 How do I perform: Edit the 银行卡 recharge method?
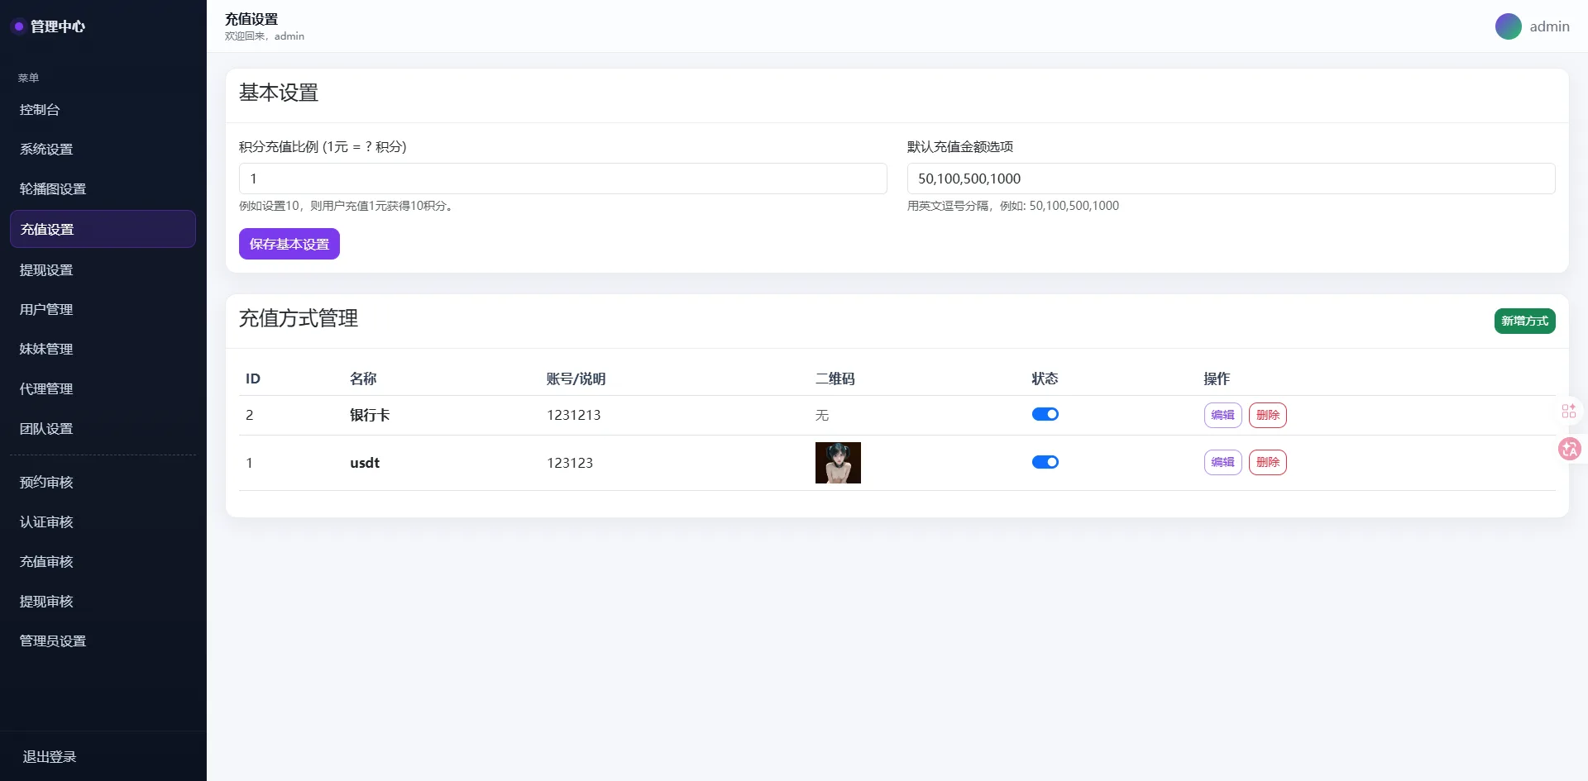coord(1222,415)
